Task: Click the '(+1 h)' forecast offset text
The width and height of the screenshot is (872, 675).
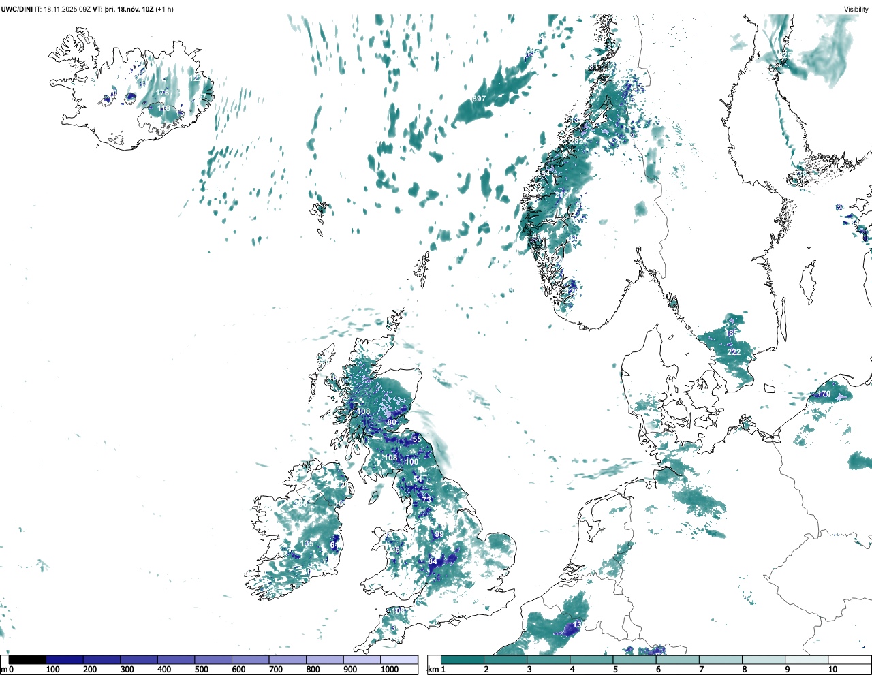Action: [165, 10]
